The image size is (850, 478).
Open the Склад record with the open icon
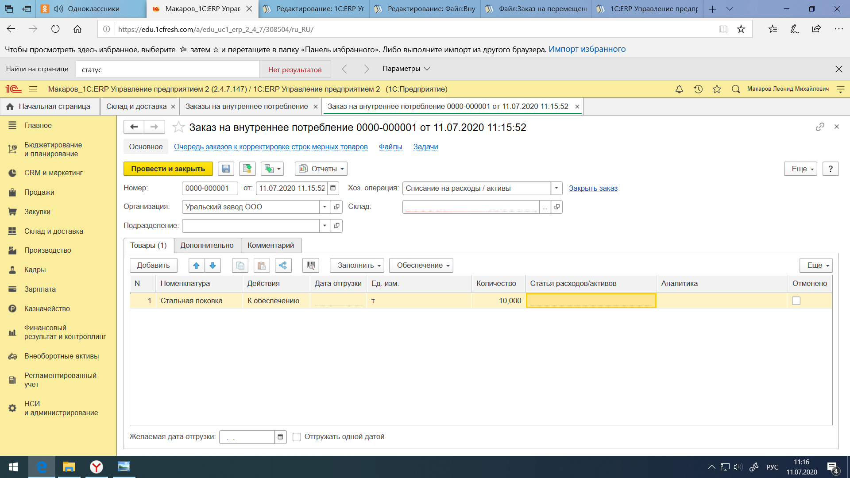click(x=556, y=207)
